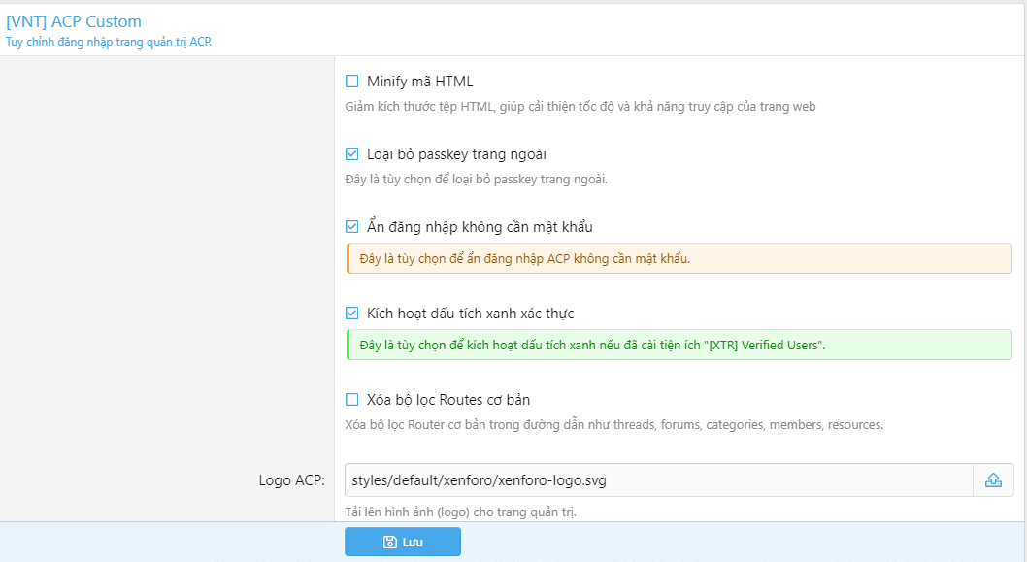Uncheck Loại bỏ passkey trang ngoài checkbox

tap(352, 154)
